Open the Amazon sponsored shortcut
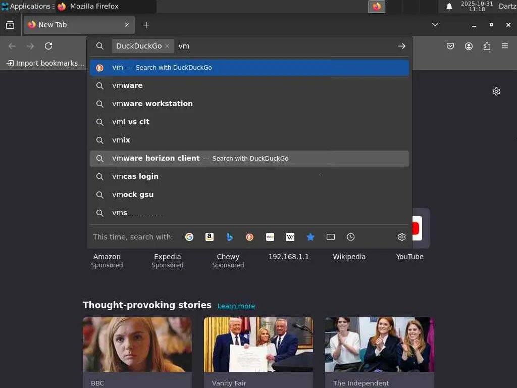 click(107, 257)
